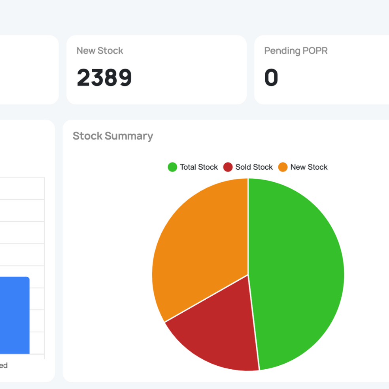The image size is (389, 389).
Task: Click the partially visible top-left stat card
Action: coord(28,70)
